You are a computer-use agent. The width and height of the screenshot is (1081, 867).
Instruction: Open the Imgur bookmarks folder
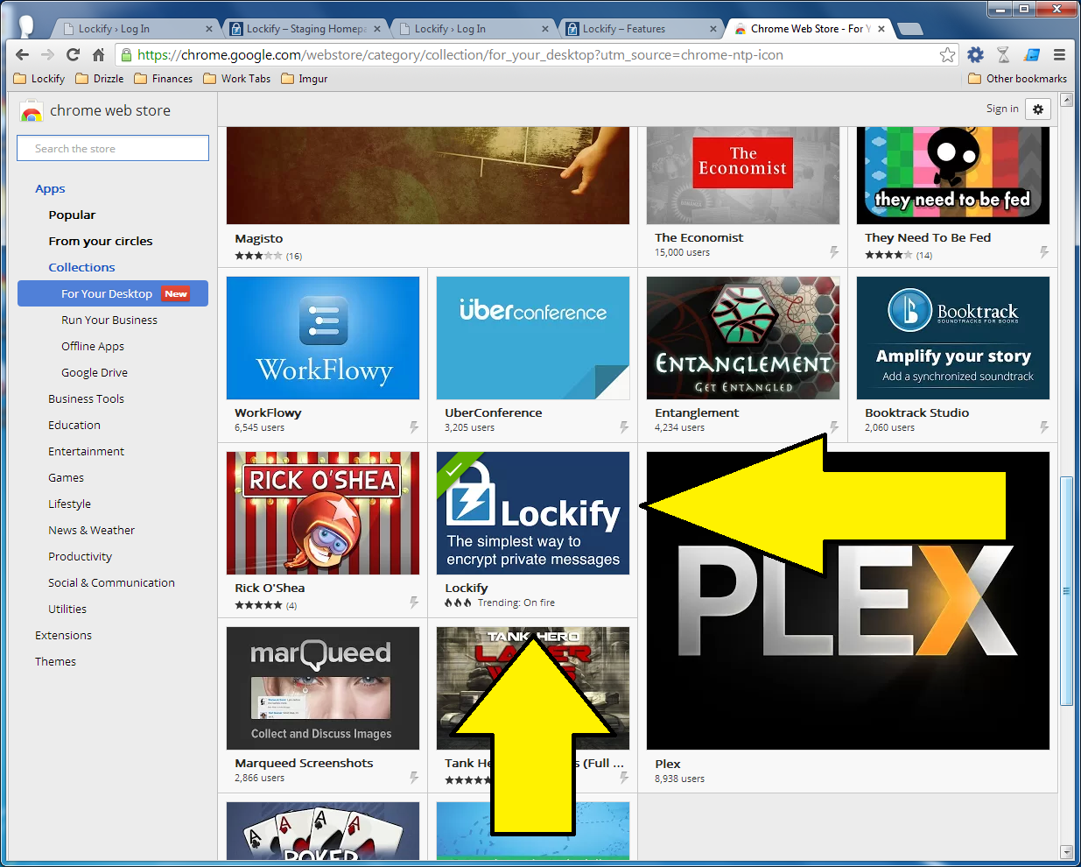tap(305, 79)
